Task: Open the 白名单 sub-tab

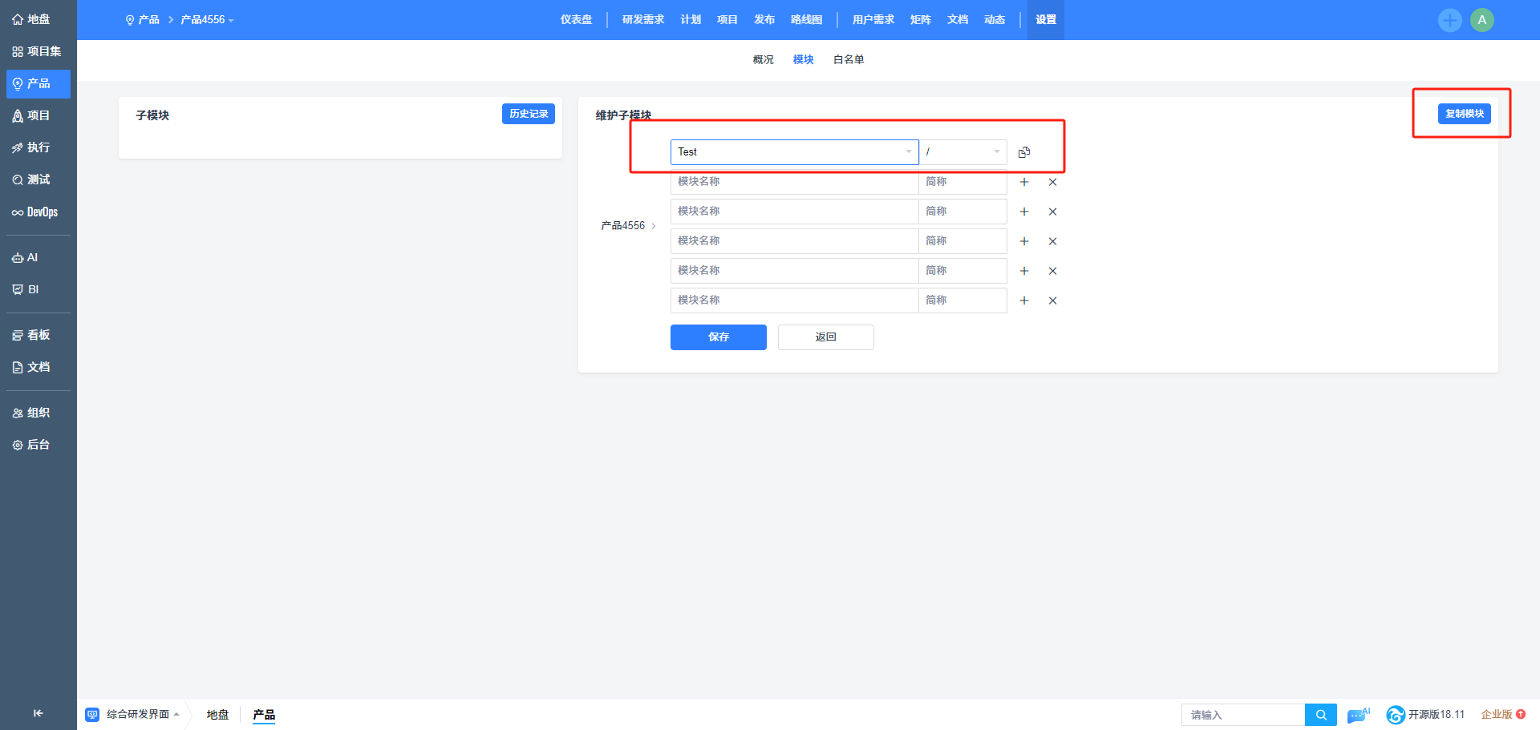Action: pyautogui.click(x=849, y=60)
